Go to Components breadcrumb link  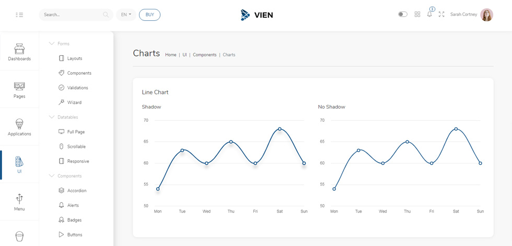coord(205,55)
